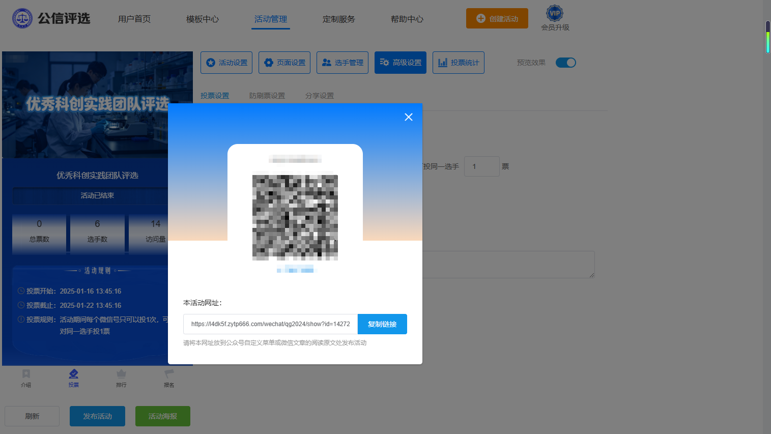Open the 高级设置 toolbar button
Viewport: 771px width, 434px height.
pos(401,63)
